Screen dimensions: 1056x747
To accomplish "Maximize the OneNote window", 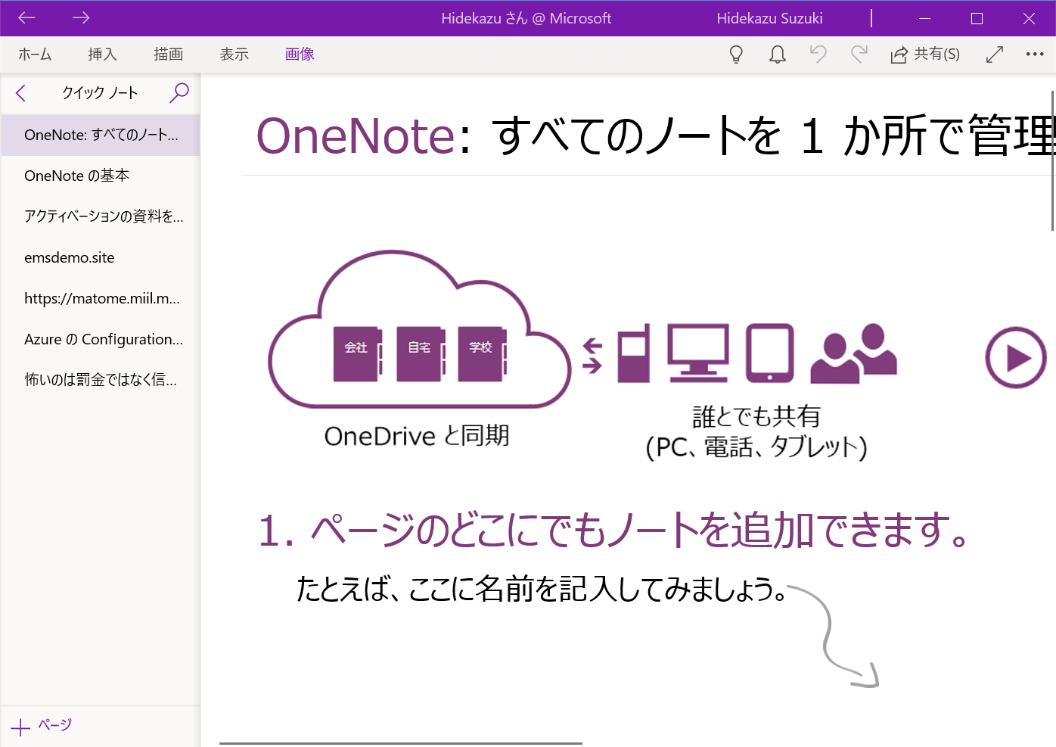I will [977, 18].
